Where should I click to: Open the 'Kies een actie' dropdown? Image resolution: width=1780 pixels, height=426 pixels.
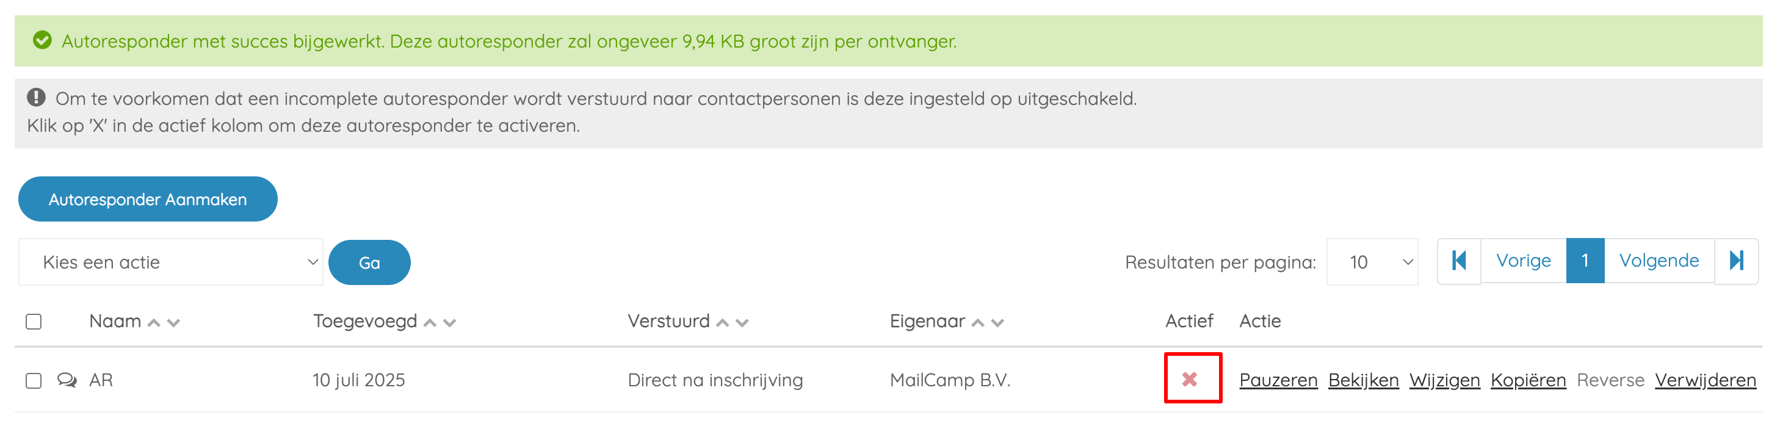tap(171, 262)
